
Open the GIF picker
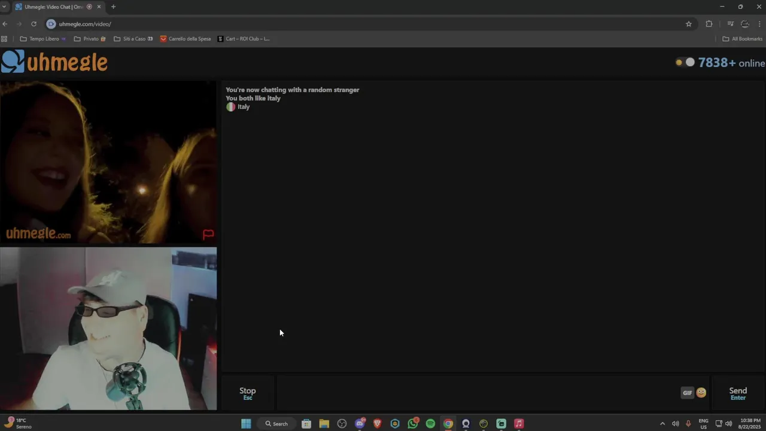point(687,393)
